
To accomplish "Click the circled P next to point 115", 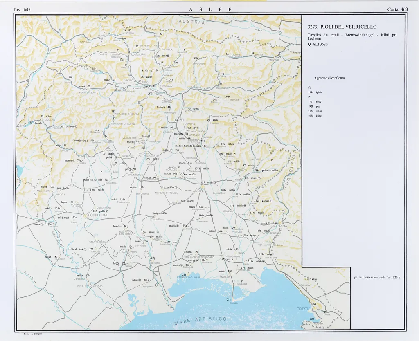I will tap(215, 182).
